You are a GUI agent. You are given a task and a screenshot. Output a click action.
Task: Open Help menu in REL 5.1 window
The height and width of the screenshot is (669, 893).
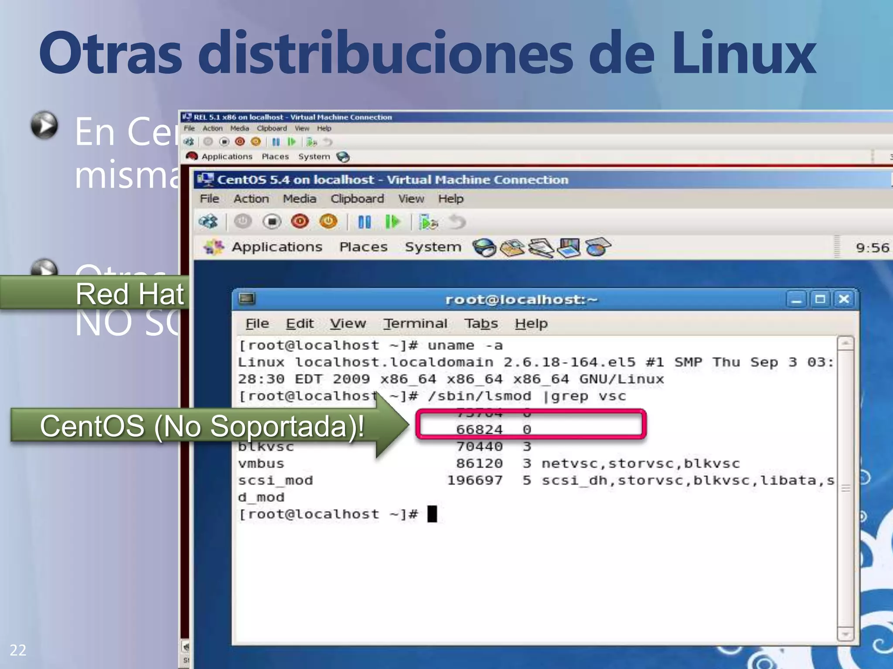(324, 128)
